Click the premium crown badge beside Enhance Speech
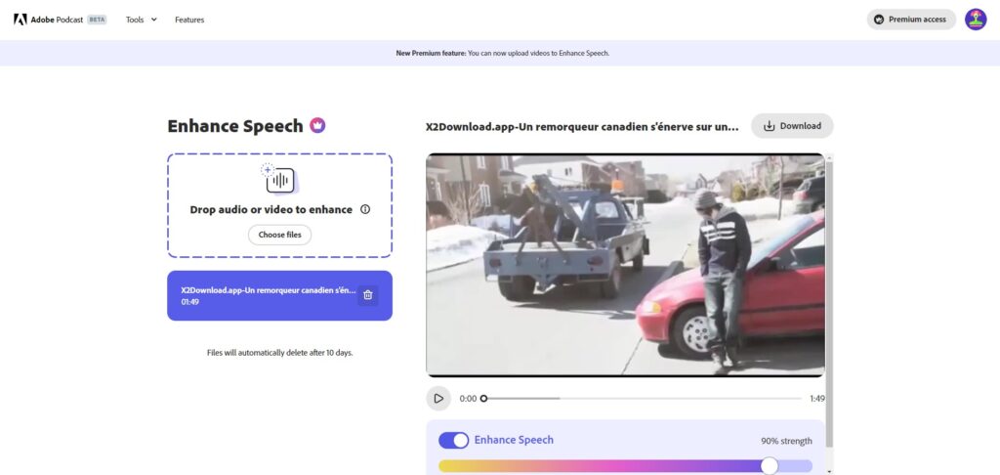 (x=317, y=125)
